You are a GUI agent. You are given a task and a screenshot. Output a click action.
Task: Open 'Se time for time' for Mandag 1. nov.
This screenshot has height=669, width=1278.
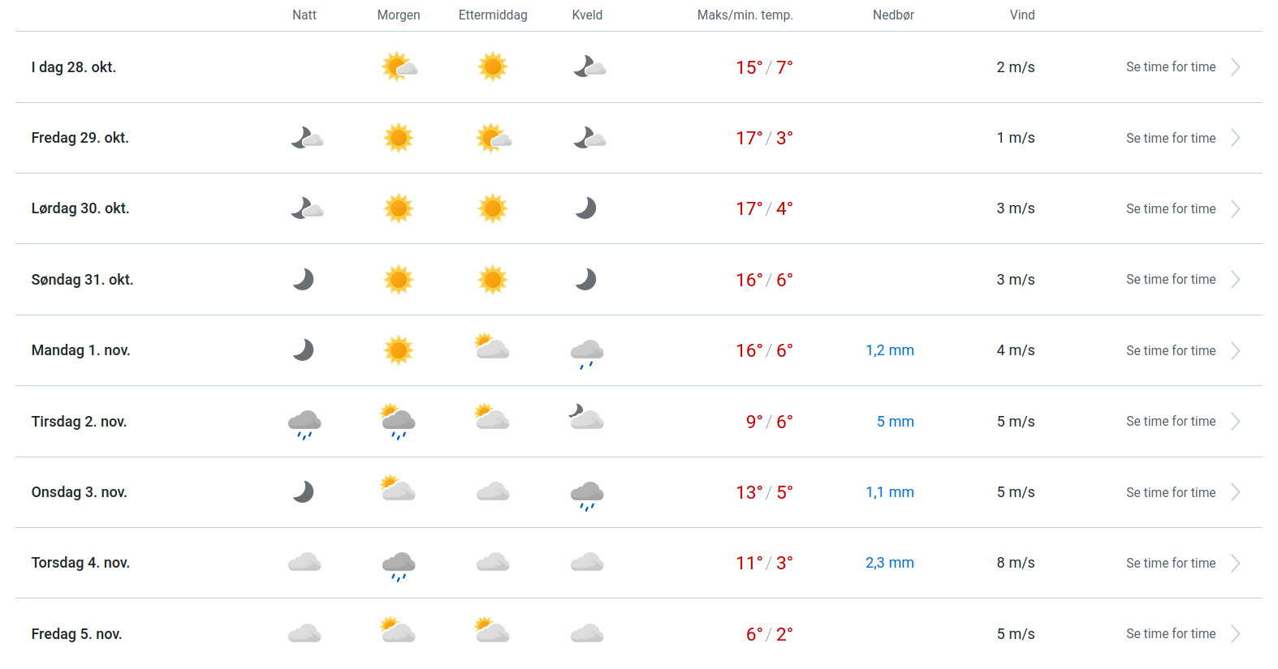pos(1170,351)
